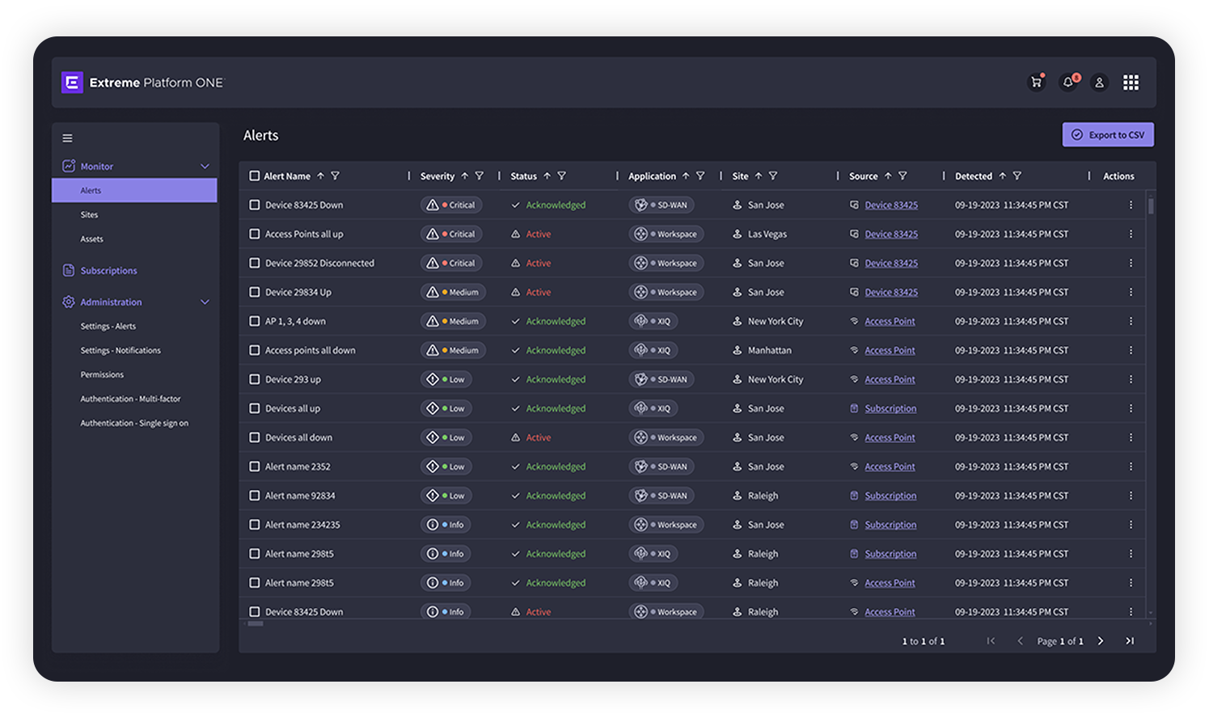Open Permissions page
The height and width of the screenshot is (718, 1209).
[102, 375]
